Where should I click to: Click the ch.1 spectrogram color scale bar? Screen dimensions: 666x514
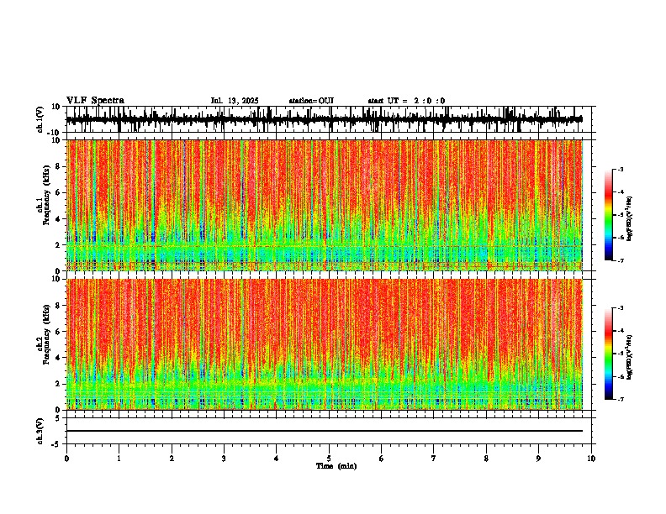click(x=609, y=215)
